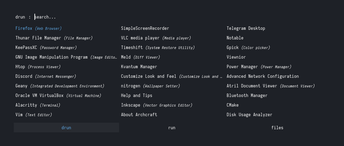Open Telegram Desktop entry

point(246,28)
